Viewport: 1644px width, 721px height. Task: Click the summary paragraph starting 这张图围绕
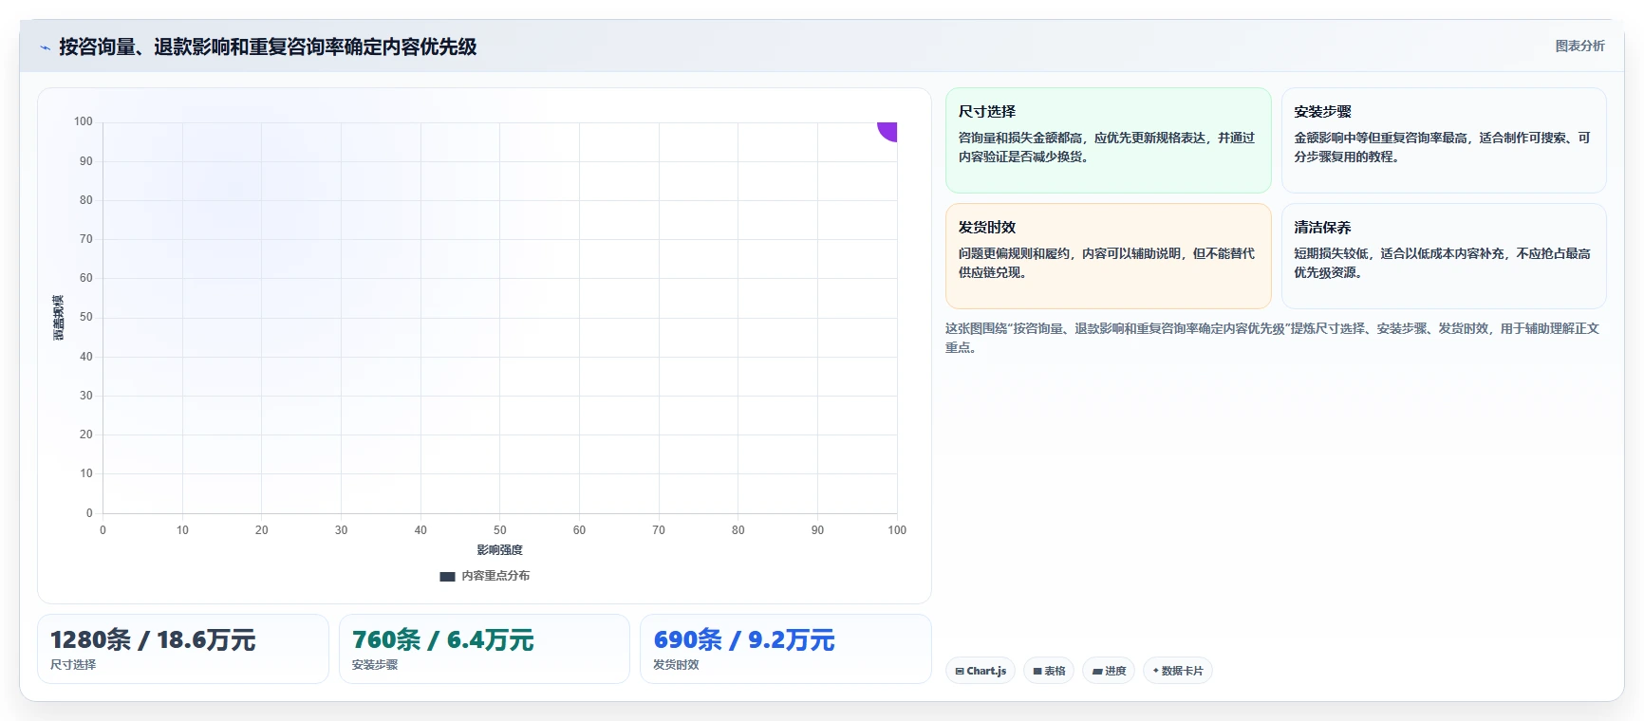coord(1272,338)
